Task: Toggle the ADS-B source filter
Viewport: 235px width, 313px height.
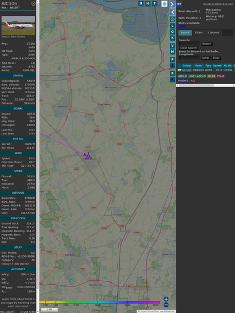Action: (182, 76)
